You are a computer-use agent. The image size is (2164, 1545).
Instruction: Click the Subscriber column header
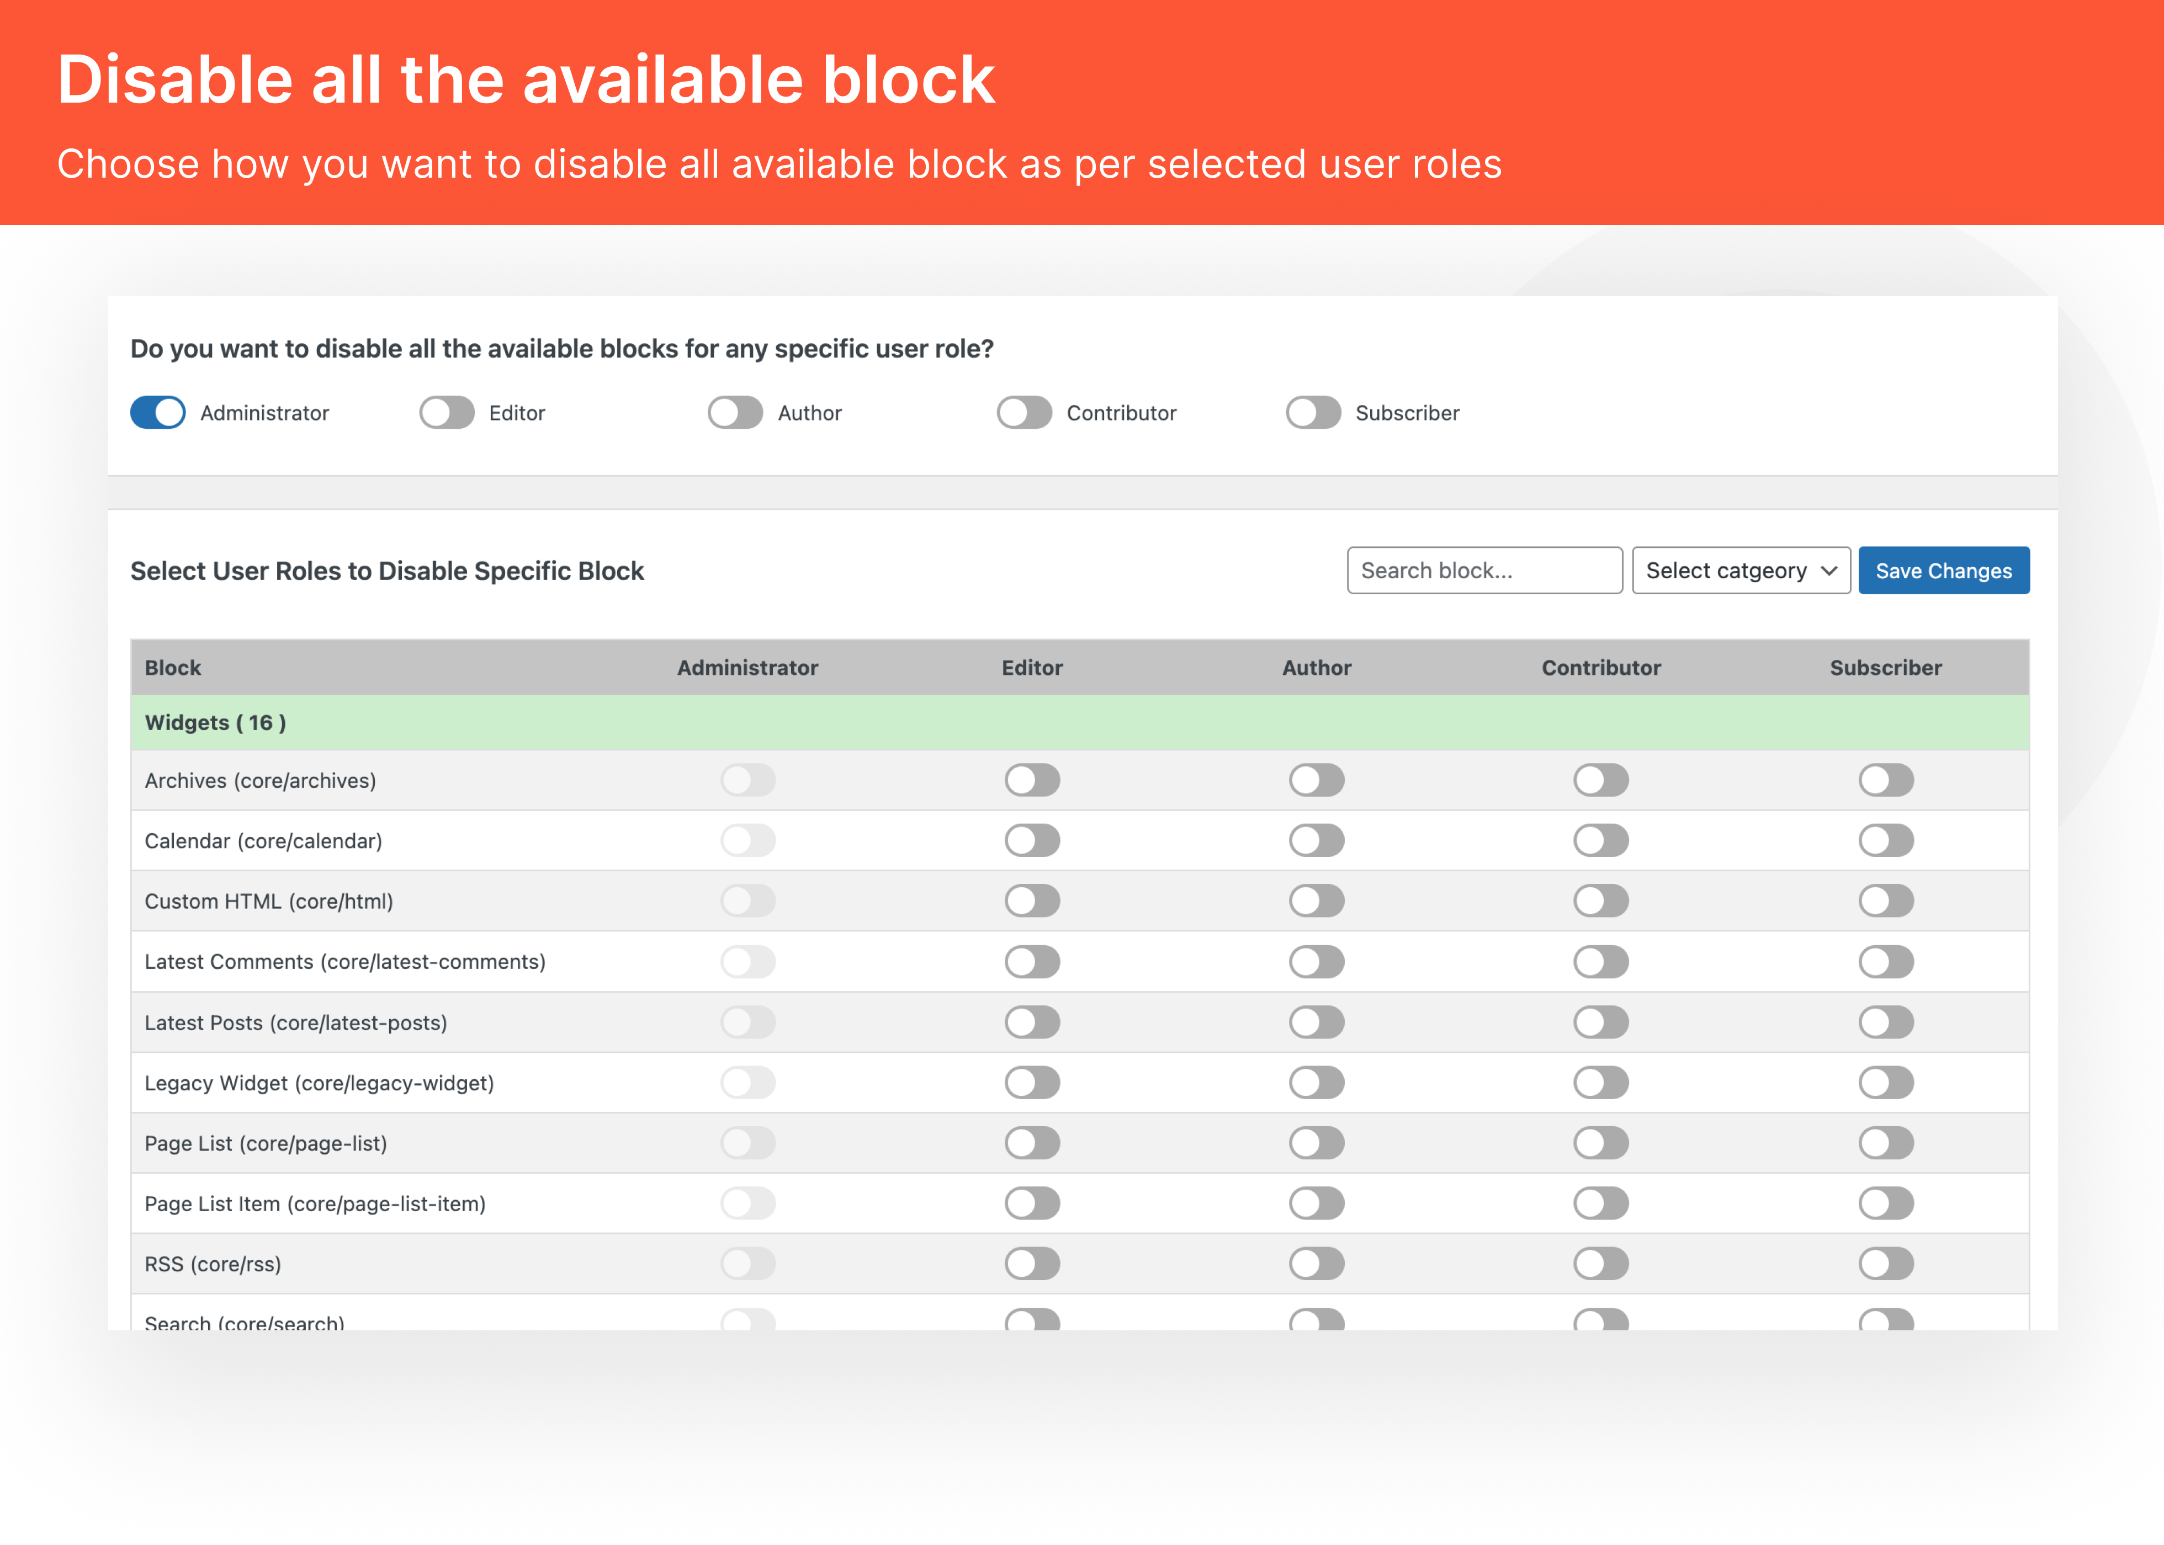pyautogui.click(x=1886, y=668)
